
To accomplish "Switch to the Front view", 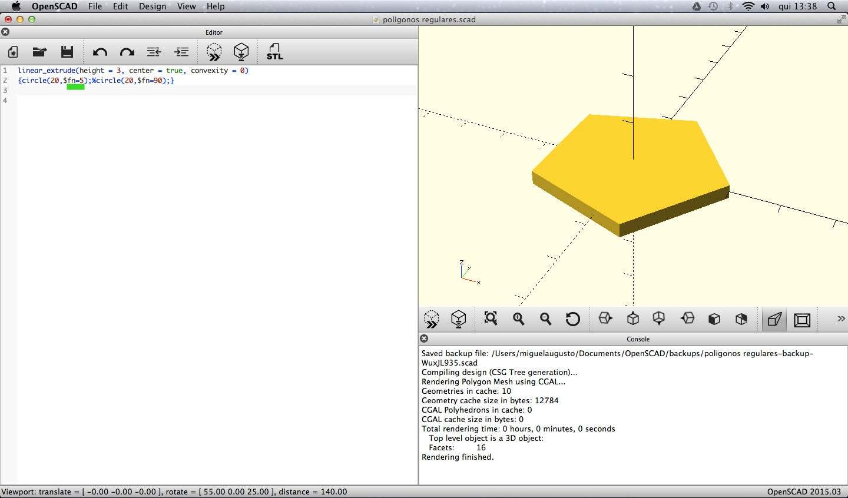I will 714,318.
